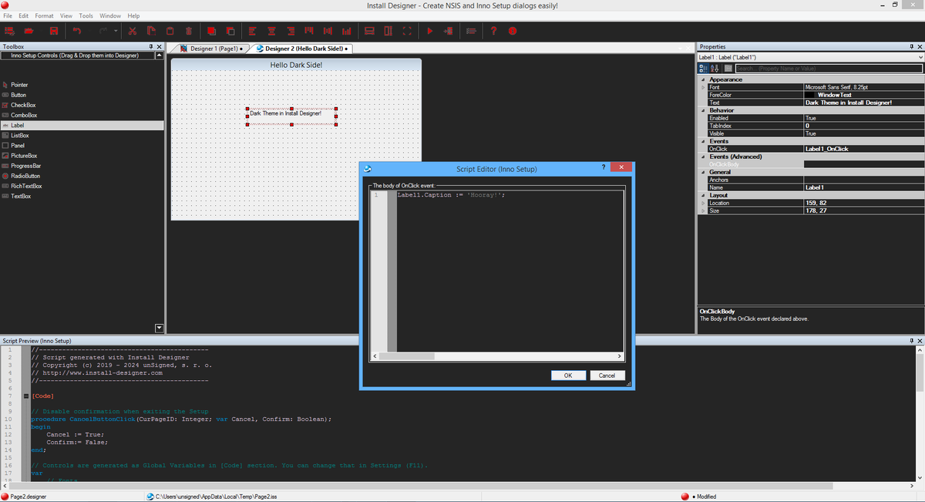The image size is (925, 502).
Task: Expand the Font property row
Action: coord(701,87)
